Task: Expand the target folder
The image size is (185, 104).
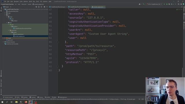Action: 5,38
